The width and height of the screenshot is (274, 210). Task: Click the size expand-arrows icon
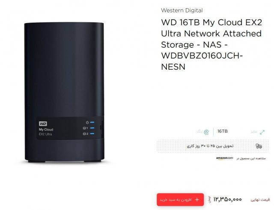pos(262,132)
